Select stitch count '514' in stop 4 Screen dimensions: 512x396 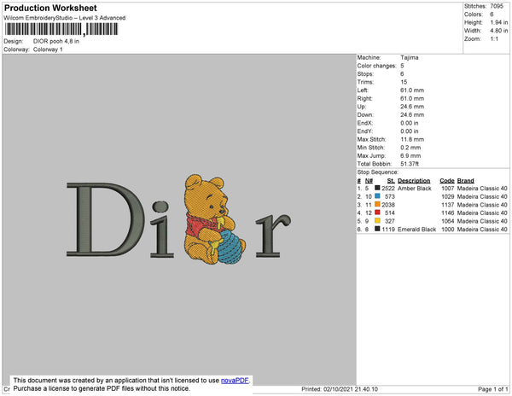pos(390,213)
